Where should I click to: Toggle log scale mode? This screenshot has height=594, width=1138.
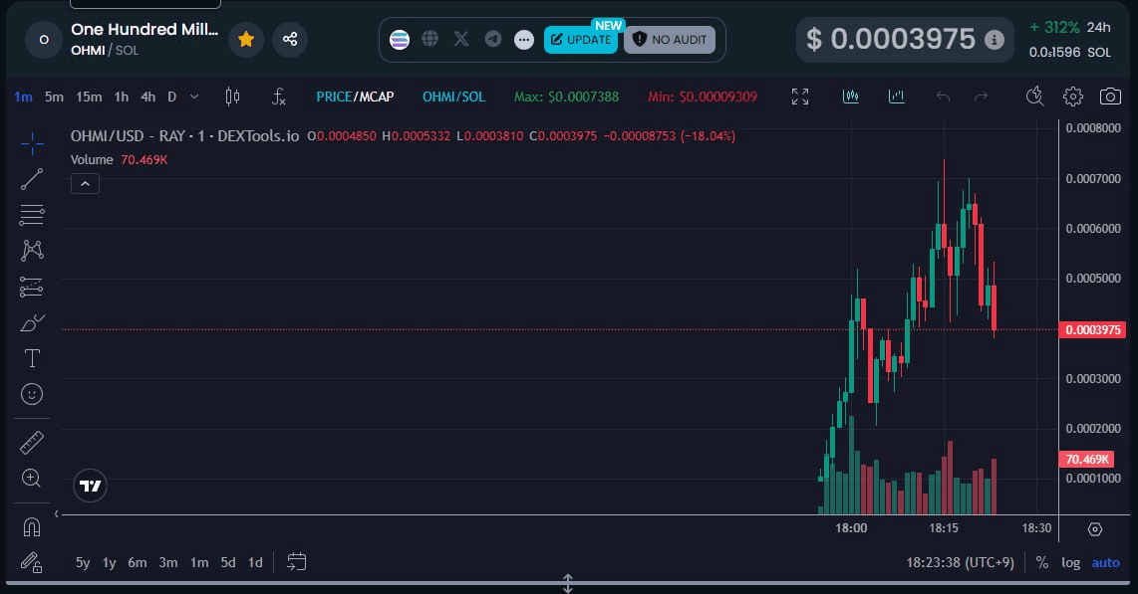click(1070, 562)
